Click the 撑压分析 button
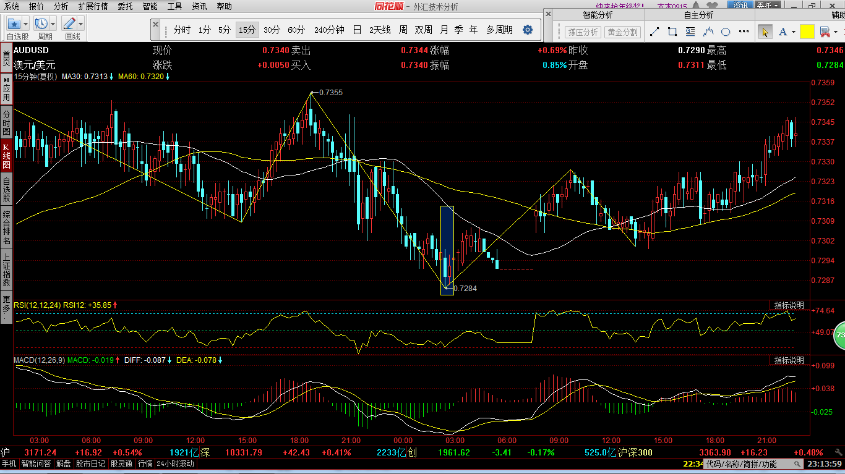Screen dimensions: 845x474 [582, 32]
